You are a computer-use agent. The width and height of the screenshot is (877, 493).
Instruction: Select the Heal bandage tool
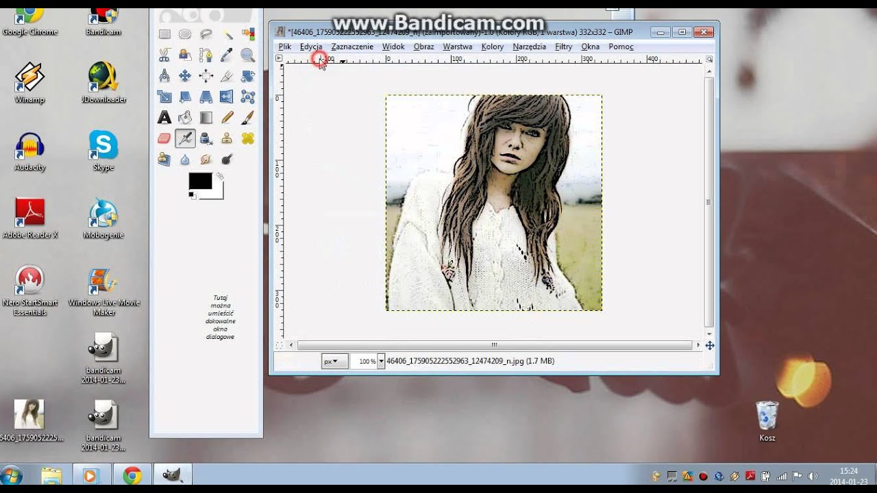pos(248,139)
